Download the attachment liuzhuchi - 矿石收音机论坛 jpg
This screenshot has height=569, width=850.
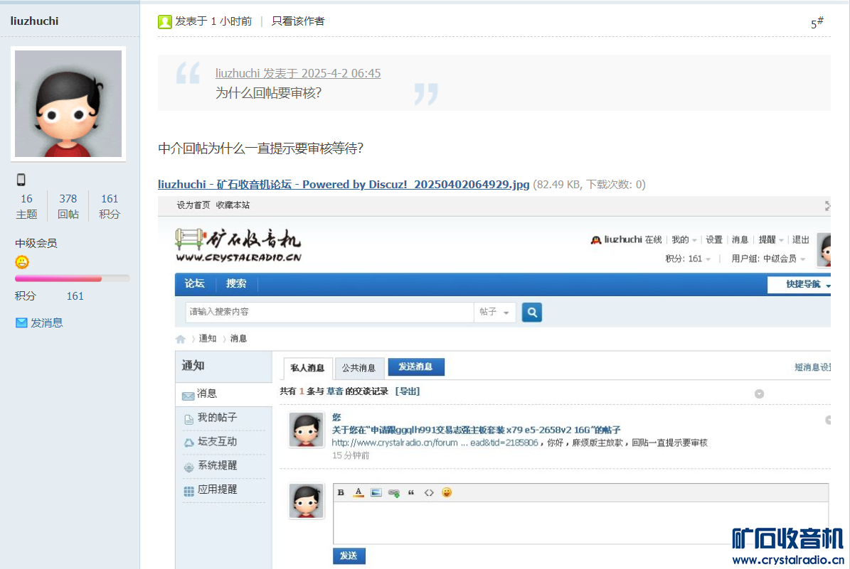click(343, 184)
